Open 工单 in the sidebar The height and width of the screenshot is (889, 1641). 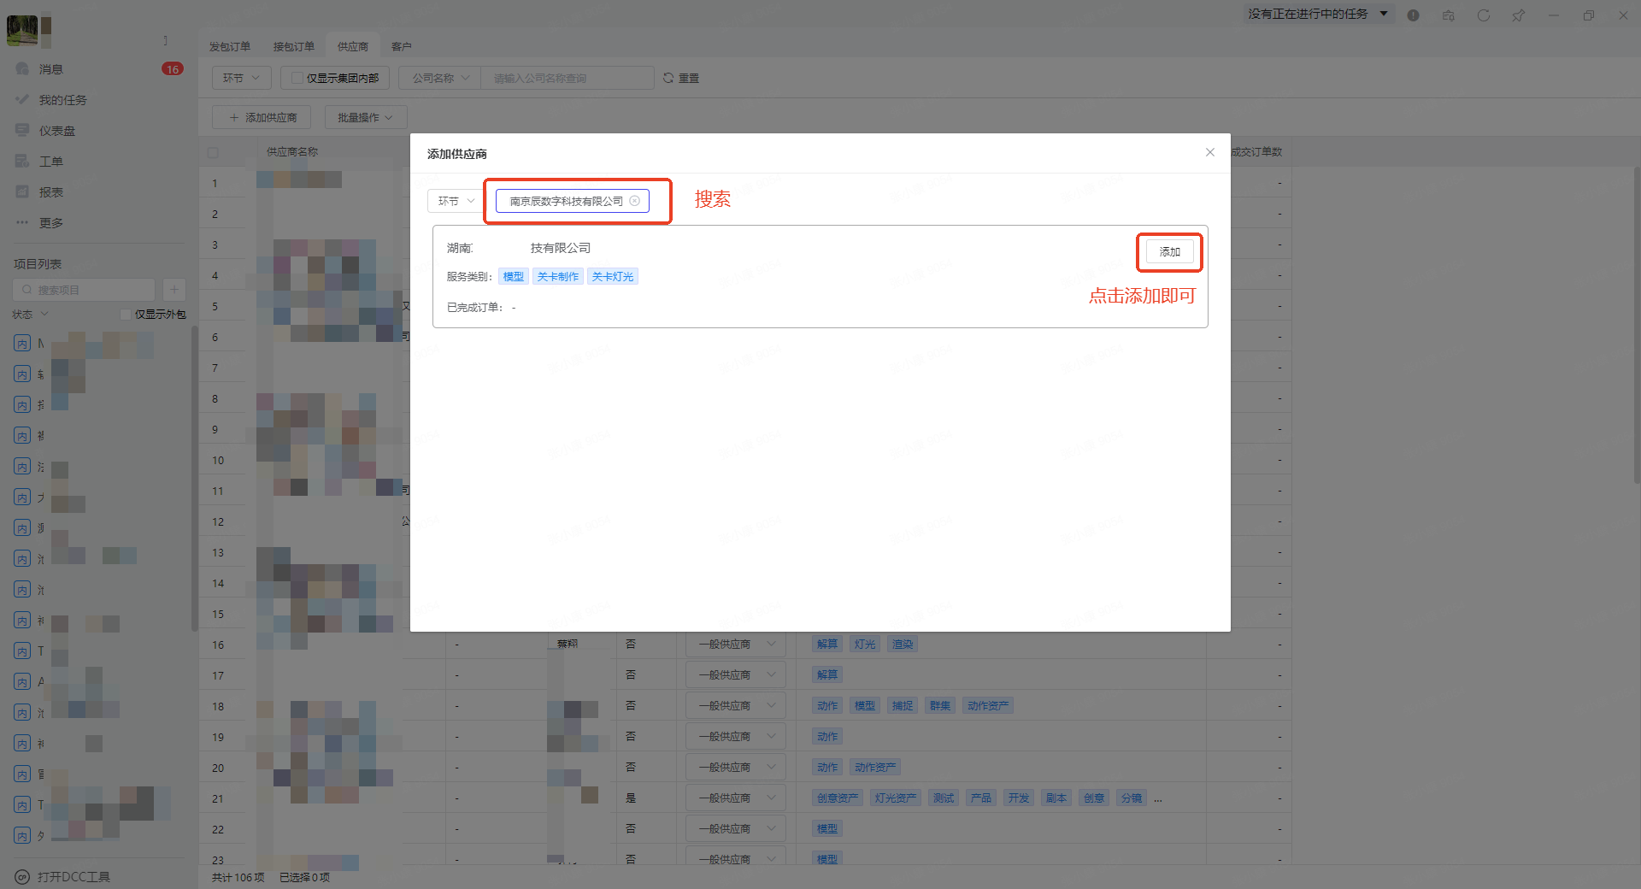pos(51,162)
